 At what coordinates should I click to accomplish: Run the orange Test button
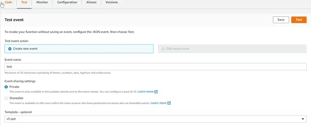pos(299,20)
